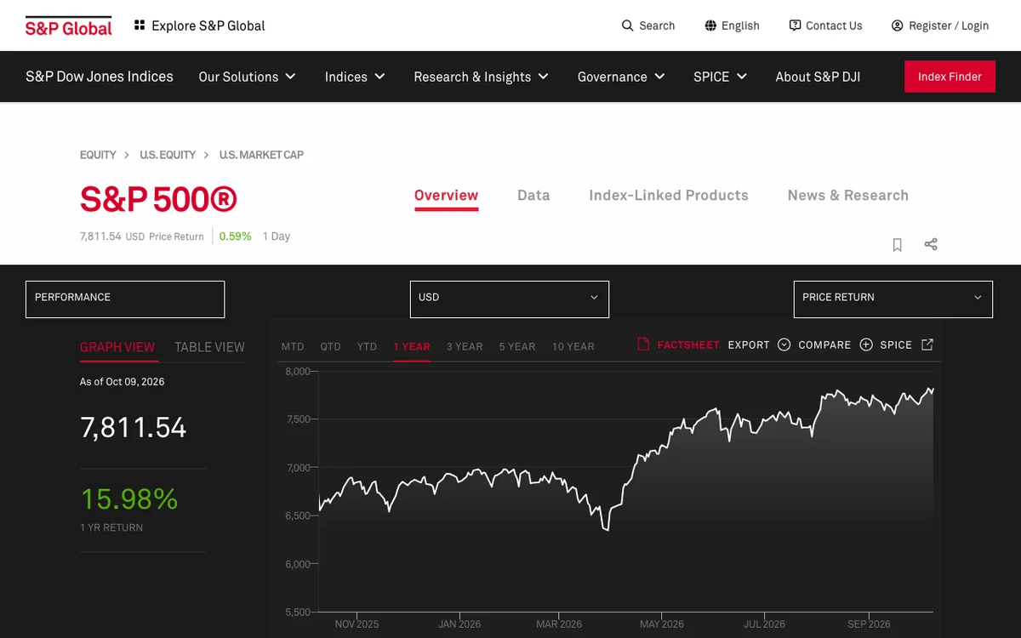The width and height of the screenshot is (1021, 638).
Task: Expand the Indices menu
Action: 355,77
